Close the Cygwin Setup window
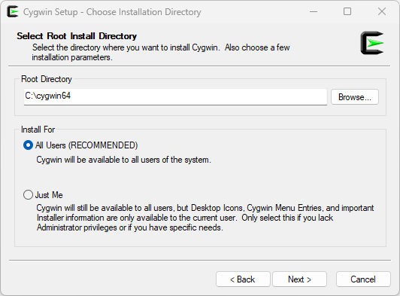The image size is (400, 296). 382,11
